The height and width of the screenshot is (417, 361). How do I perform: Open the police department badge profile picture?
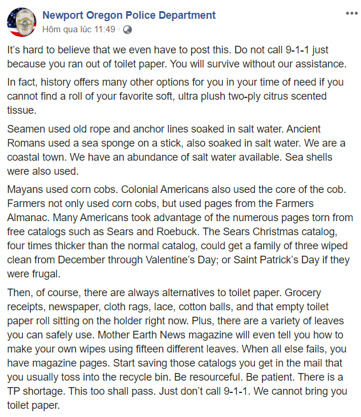(x=22, y=22)
